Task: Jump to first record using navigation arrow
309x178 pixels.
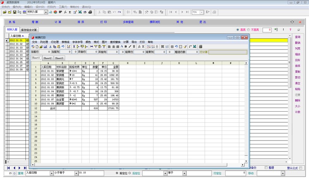Action: pos(9,168)
